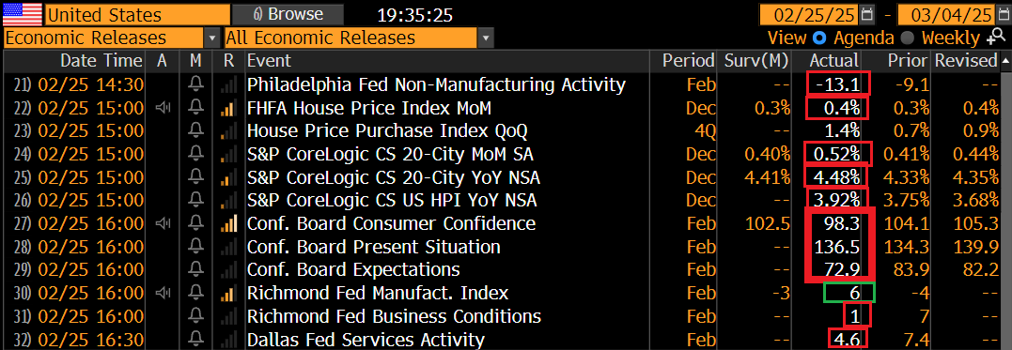
Task: Sort by the Date Time column header
Action: pos(101,61)
